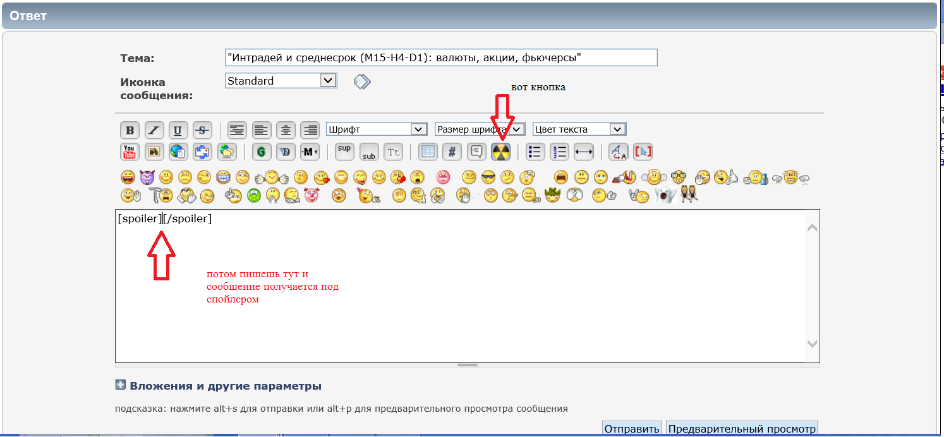Screen dimensions: 944x437
Task: Click the blue D toolbar button
Action: 286,152
